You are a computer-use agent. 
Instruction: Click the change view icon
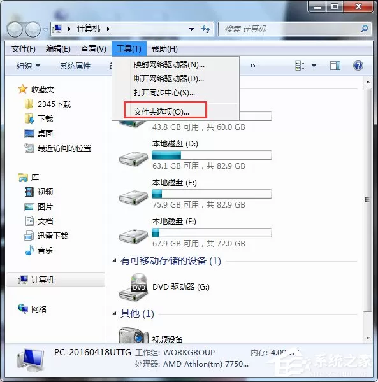[300, 66]
